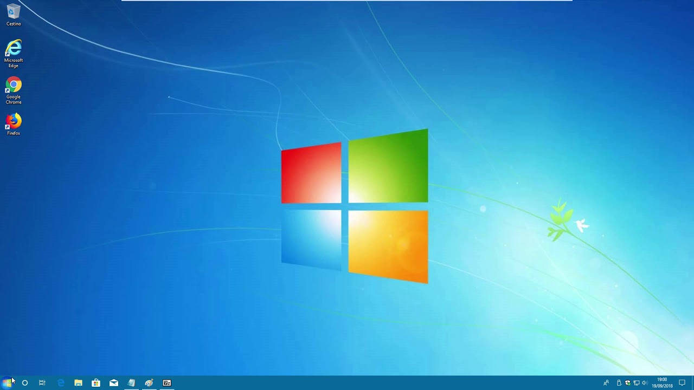Select the Microsoft Edge desktop shortcut
This screenshot has height=390, width=694.
click(x=14, y=54)
